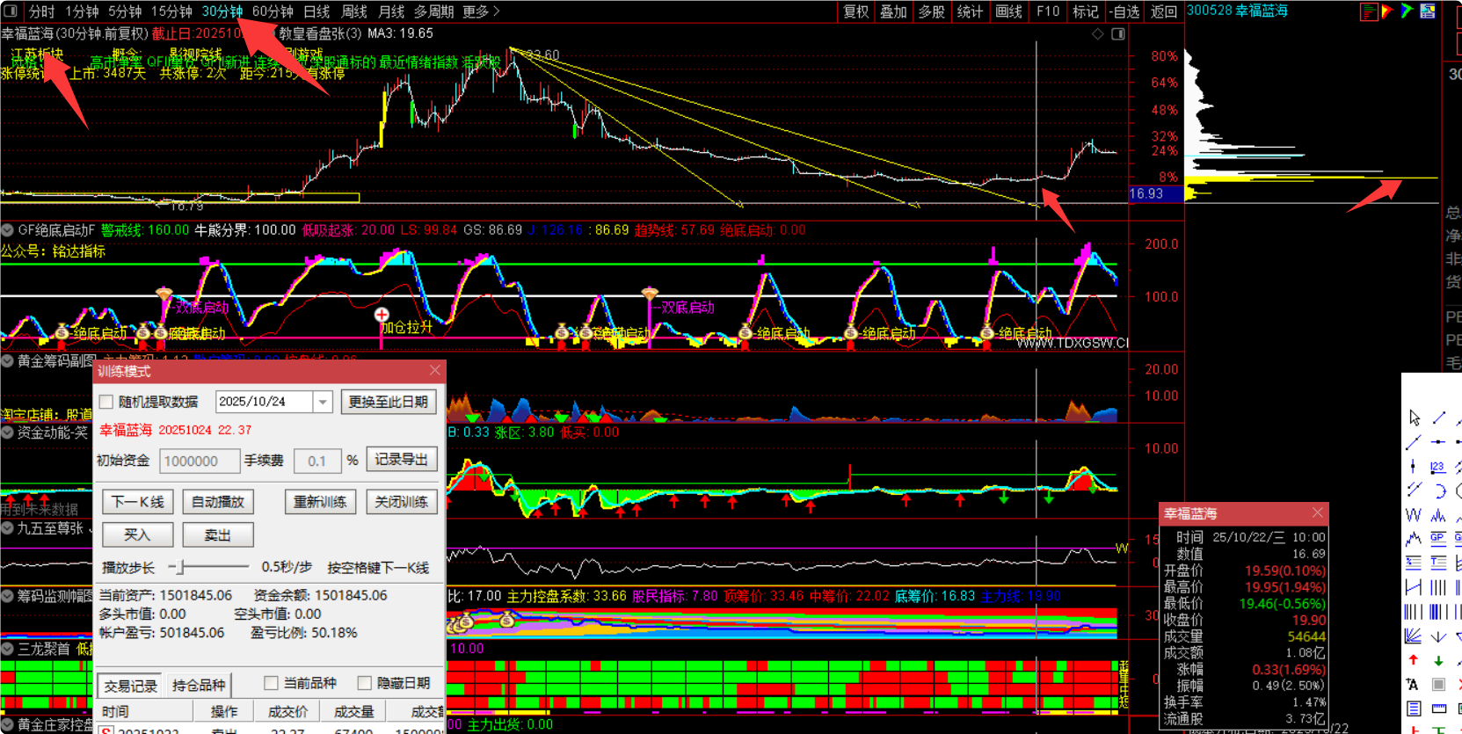Sort by the 成交价 column header

(287, 711)
